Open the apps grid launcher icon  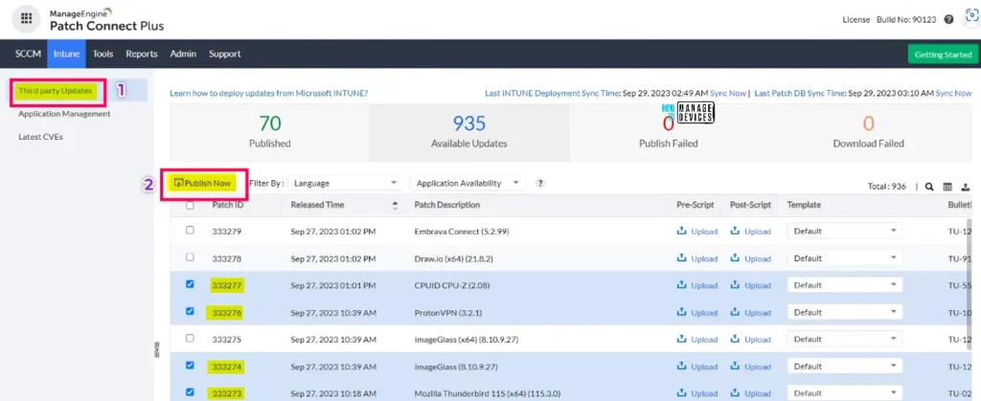(x=26, y=18)
